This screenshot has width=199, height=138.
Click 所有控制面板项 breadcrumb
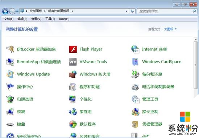(x=58, y=11)
